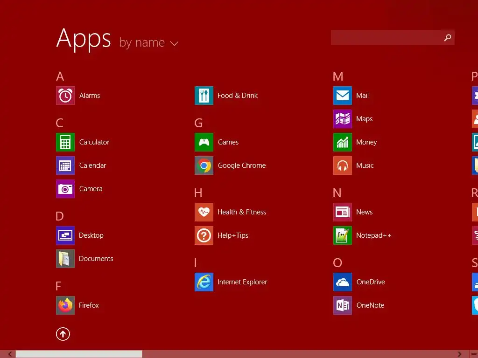Click the 'Firefox' label text
The height and width of the screenshot is (358, 478).
click(x=89, y=305)
